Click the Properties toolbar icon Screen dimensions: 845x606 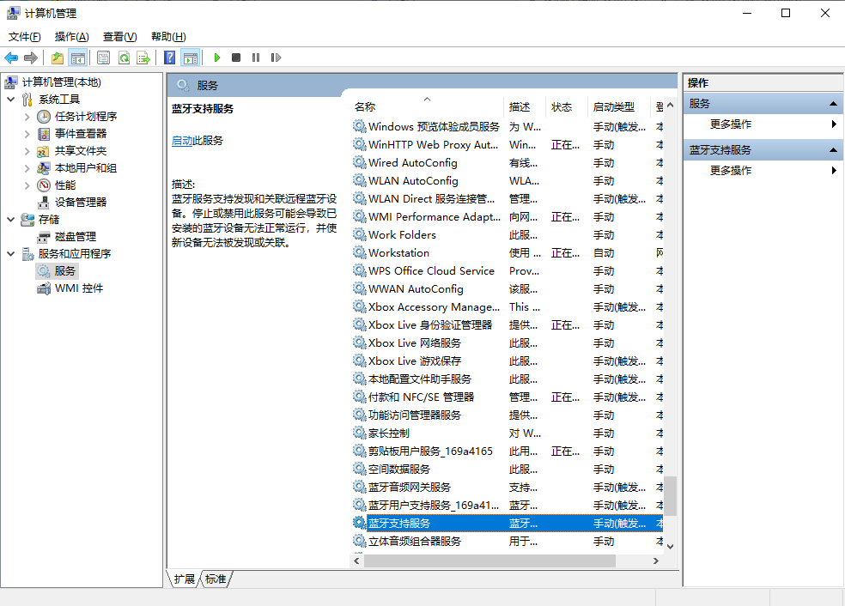[103, 58]
